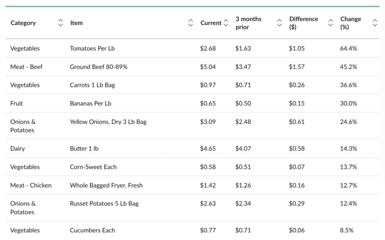Click the sort arrows next to Category
385x240 pixels.
(60, 23)
